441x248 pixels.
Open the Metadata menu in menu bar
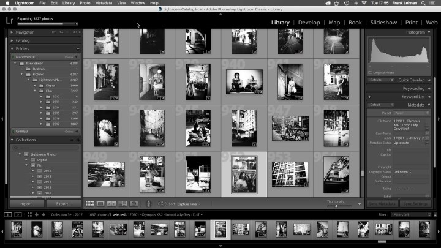pyautogui.click(x=104, y=3)
